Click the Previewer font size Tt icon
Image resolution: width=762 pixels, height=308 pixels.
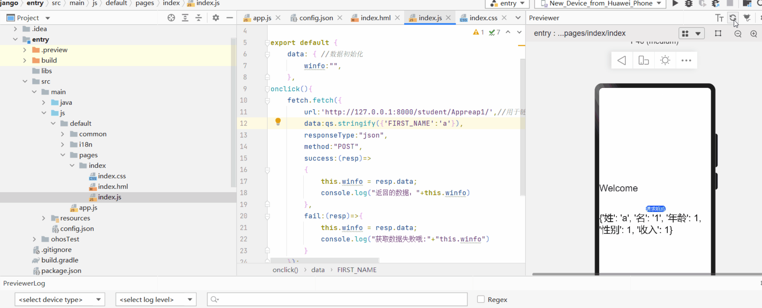click(719, 18)
